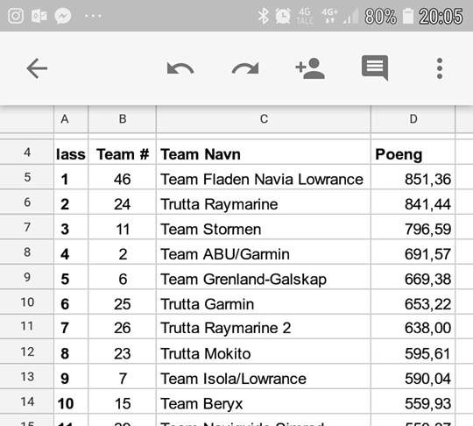The width and height of the screenshot is (473, 426).
Task: Select cell 'Team Isola/Lowrance'
Action: pyautogui.click(x=264, y=377)
